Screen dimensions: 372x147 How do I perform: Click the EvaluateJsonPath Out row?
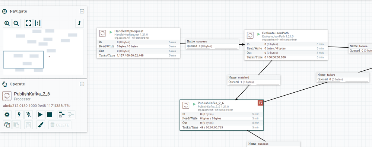[286, 53]
